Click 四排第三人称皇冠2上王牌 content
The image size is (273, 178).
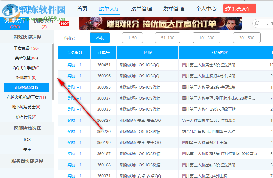[205, 143]
